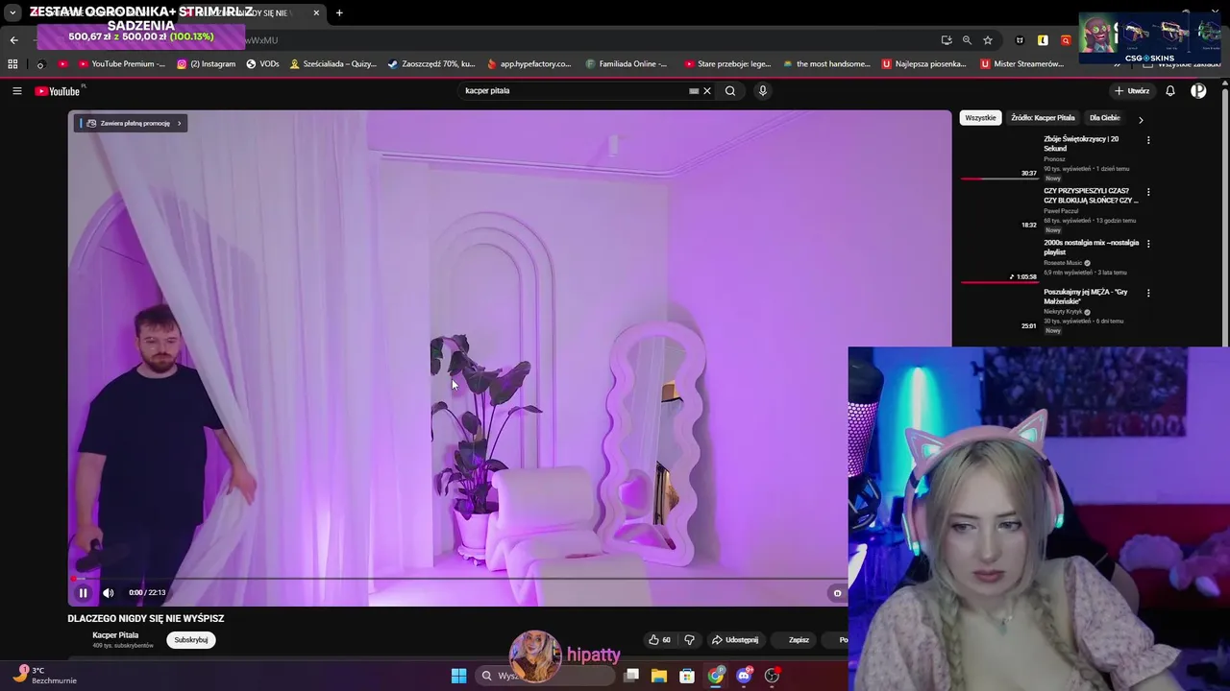Toggle the player mode button at video corner
Viewport: 1230px width, 691px height.
pyautogui.click(x=837, y=593)
